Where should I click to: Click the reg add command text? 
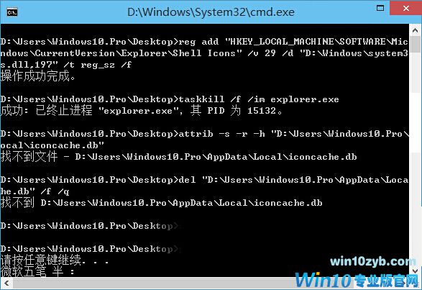pos(293,42)
